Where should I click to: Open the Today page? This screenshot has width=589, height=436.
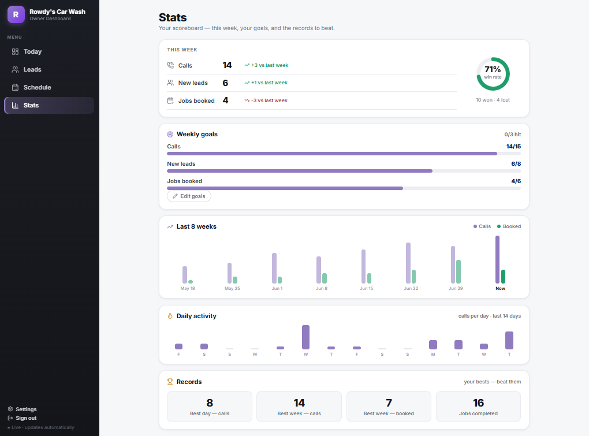pyautogui.click(x=49, y=51)
